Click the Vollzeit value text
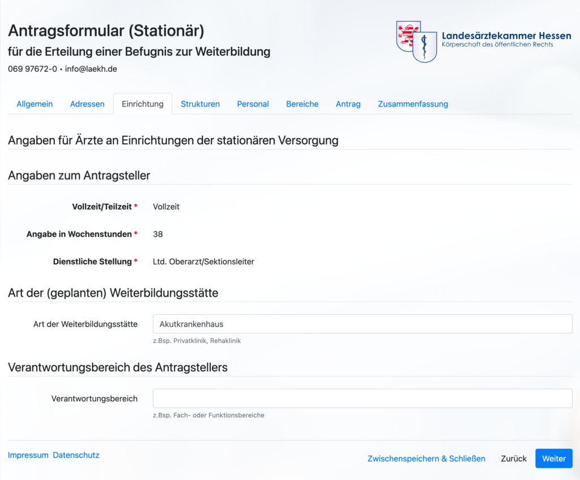This screenshot has height=480, width=580. [x=166, y=207]
